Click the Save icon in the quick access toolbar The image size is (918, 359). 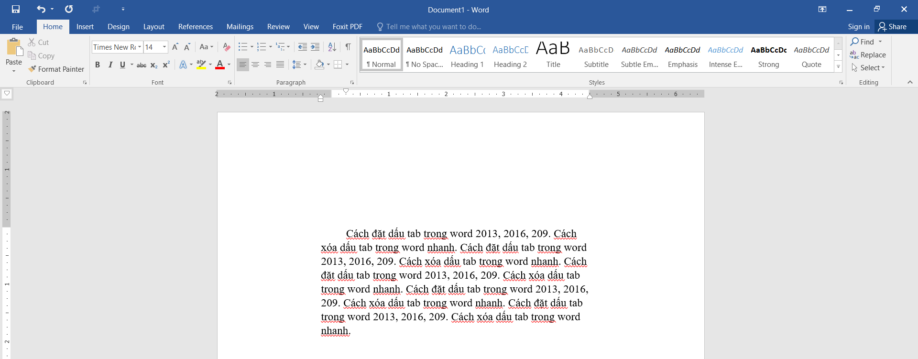[x=16, y=9]
